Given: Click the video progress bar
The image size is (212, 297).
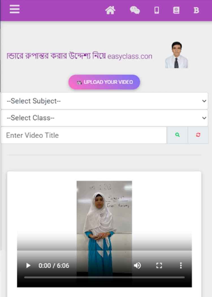Looking at the screenshot, I should coord(104,277).
